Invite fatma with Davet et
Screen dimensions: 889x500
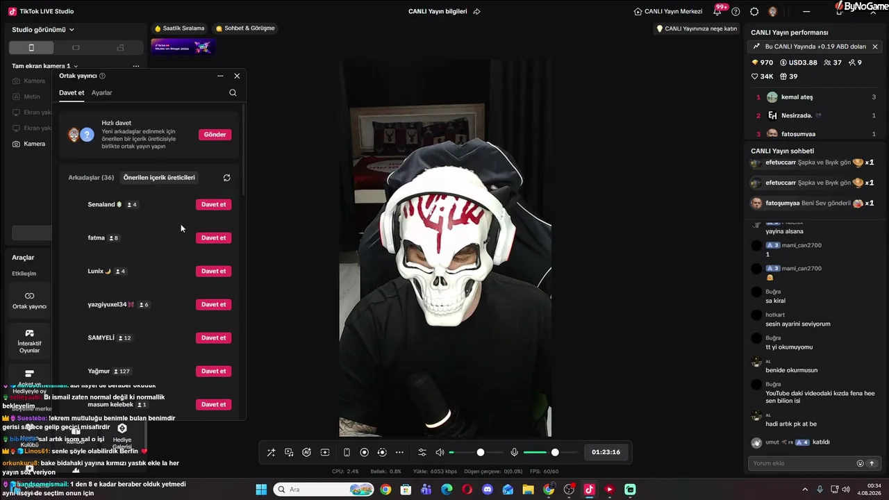point(213,237)
